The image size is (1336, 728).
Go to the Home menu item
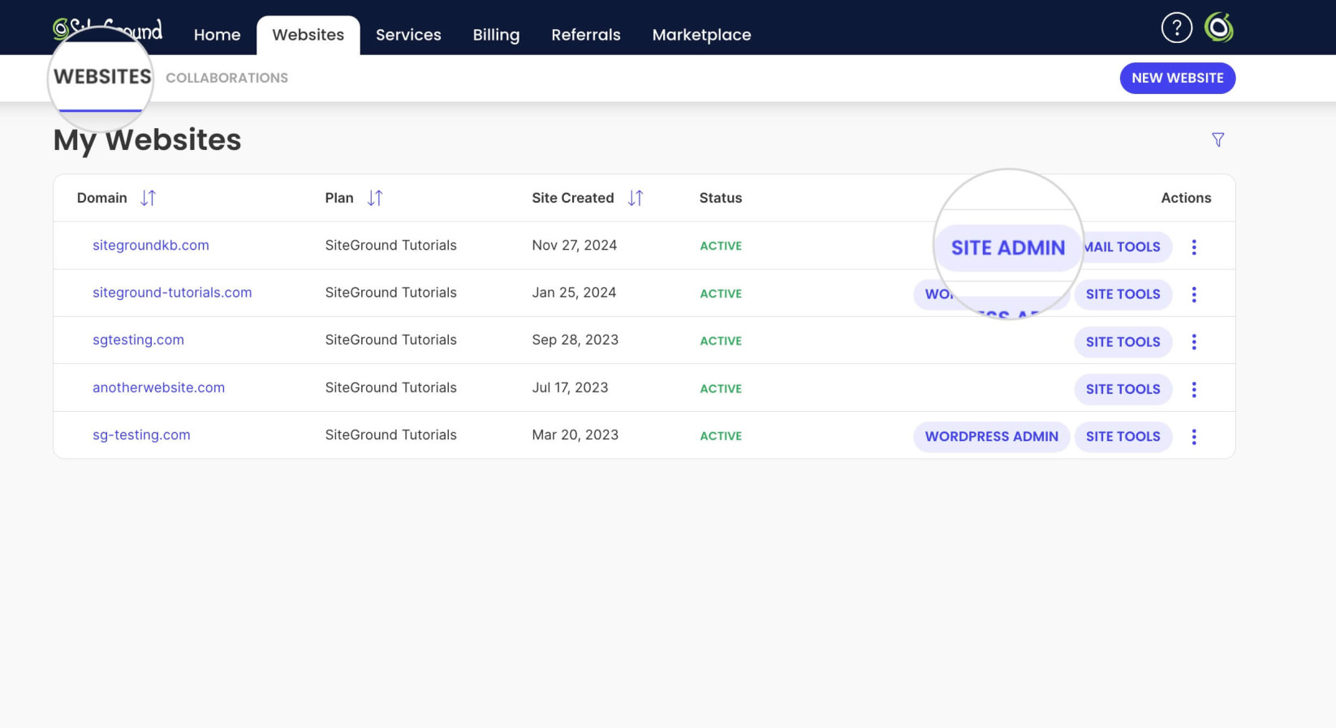[217, 35]
